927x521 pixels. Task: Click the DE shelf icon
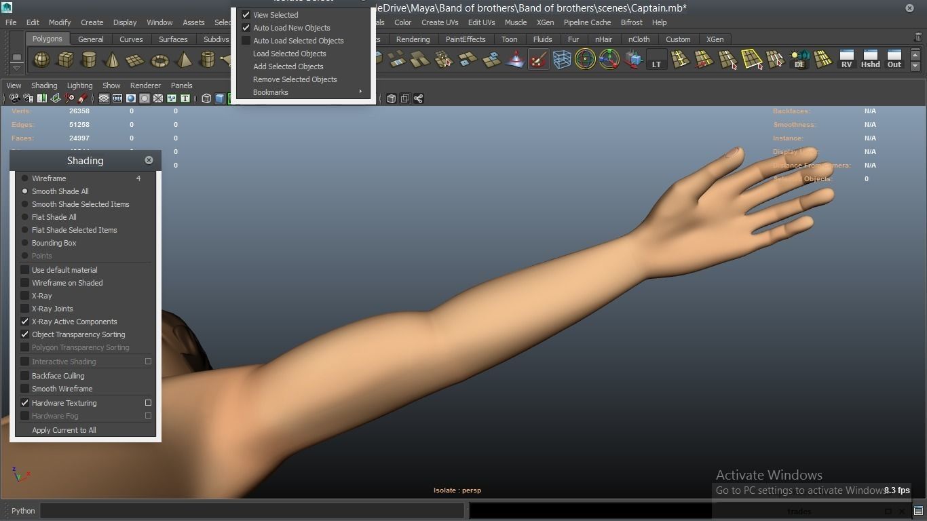coord(799,60)
